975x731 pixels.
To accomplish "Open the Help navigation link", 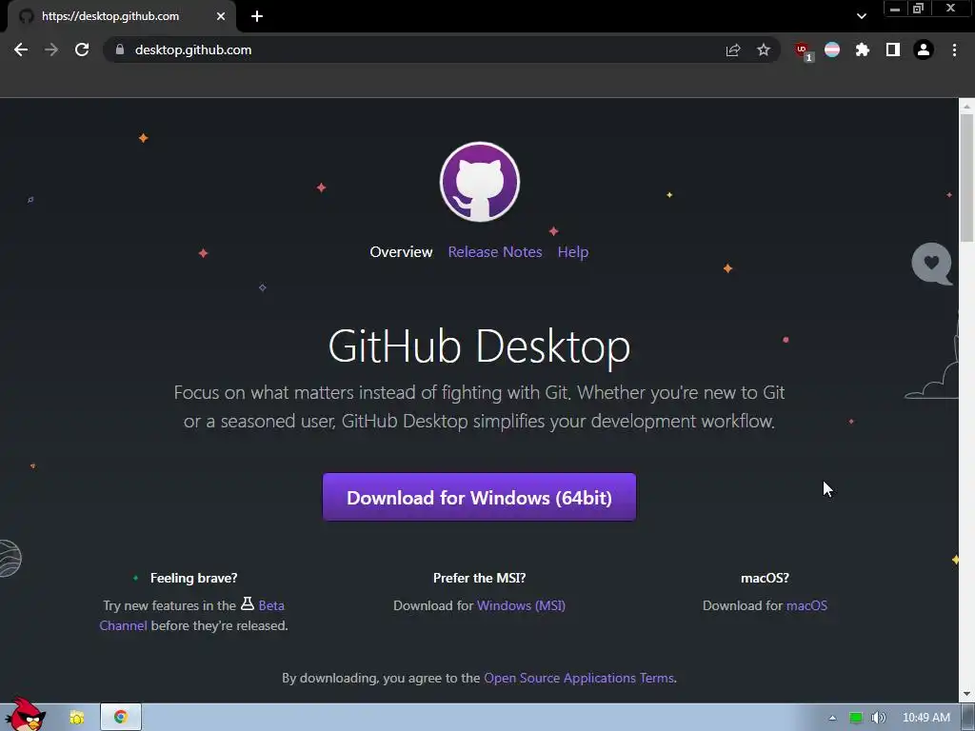I will tap(572, 251).
